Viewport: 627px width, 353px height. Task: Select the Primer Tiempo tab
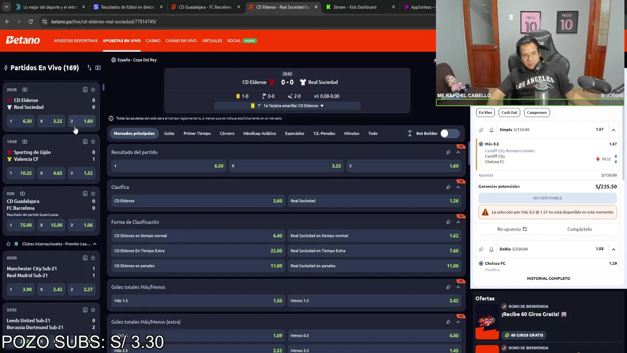point(197,133)
